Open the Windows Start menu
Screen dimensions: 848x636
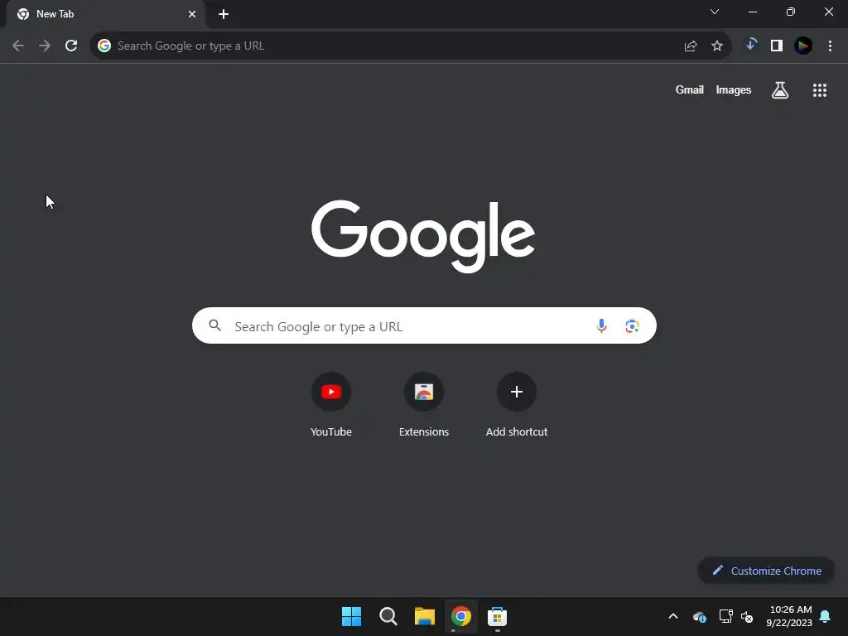click(351, 616)
